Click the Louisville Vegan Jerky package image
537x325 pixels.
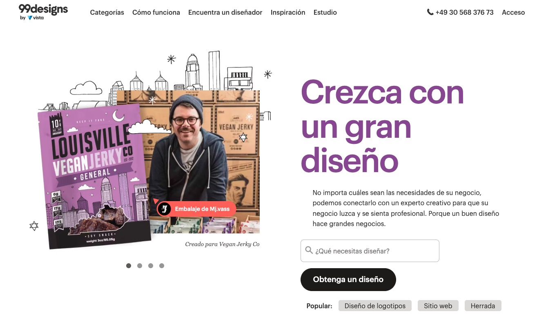(x=94, y=176)
